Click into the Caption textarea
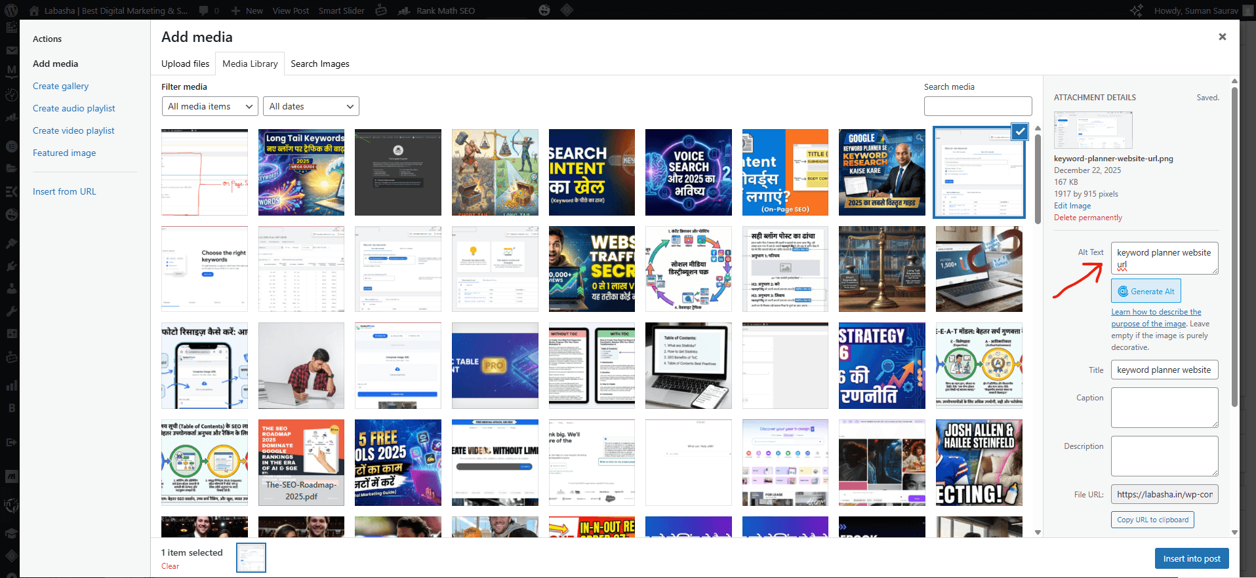Viewport: 1256px width, 578px height. tap(1165, 408)
